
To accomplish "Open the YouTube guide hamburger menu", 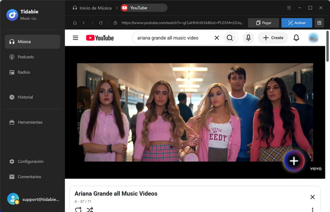I will click(75, 38).
